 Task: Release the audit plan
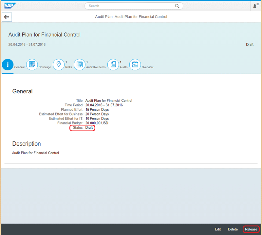point(251,229)
